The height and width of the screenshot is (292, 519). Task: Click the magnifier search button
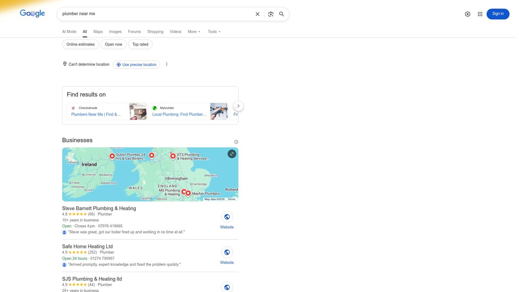point(281,14)
